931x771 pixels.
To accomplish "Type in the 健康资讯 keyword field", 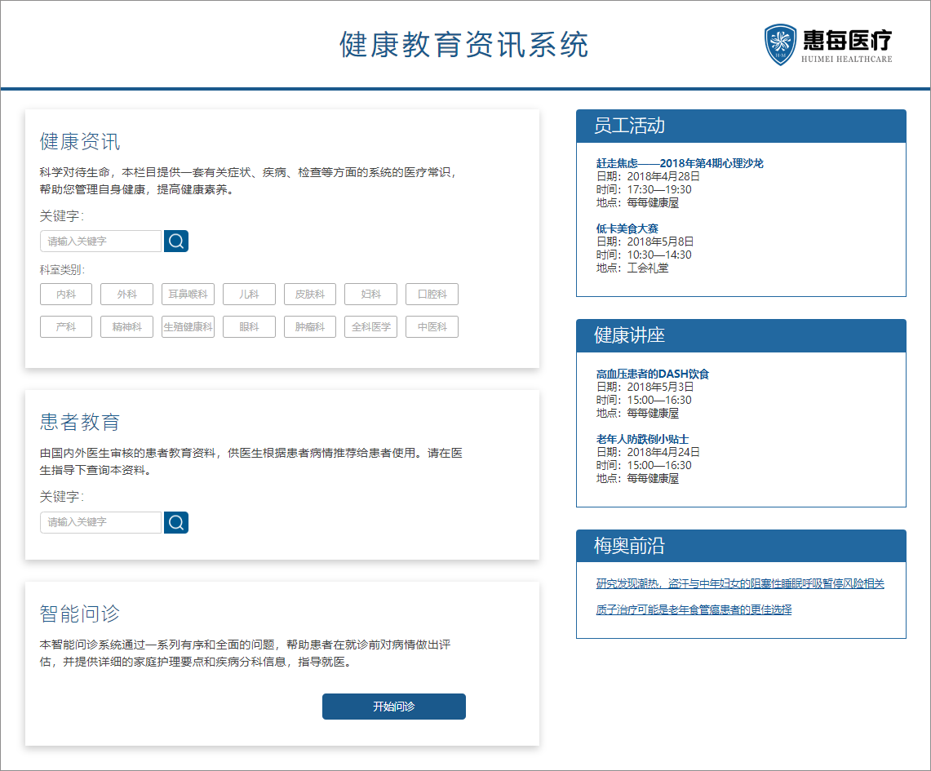I will pos(101,241).
